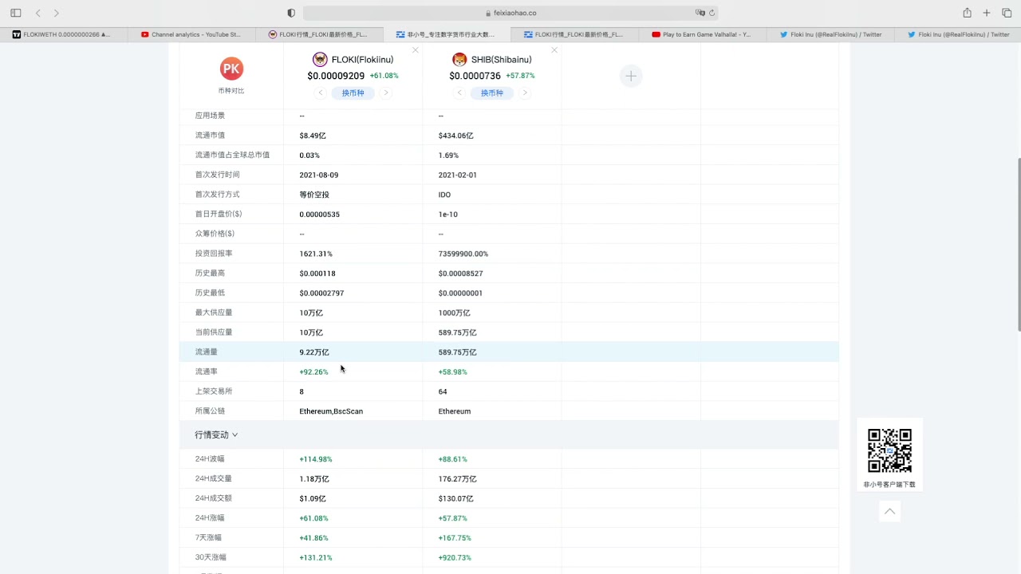Click the right arrow under FLOKI price
Image resolution: width=1021 pixels, height=574 pixels.
(x=386, y=93)
